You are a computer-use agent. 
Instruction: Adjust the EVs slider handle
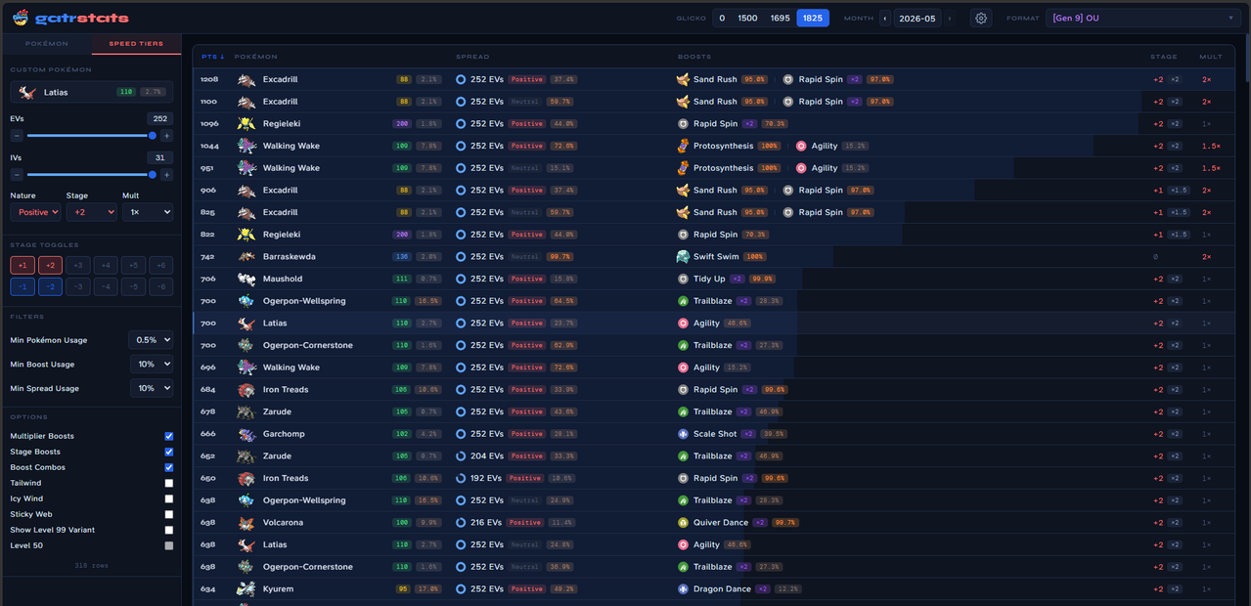153,136
